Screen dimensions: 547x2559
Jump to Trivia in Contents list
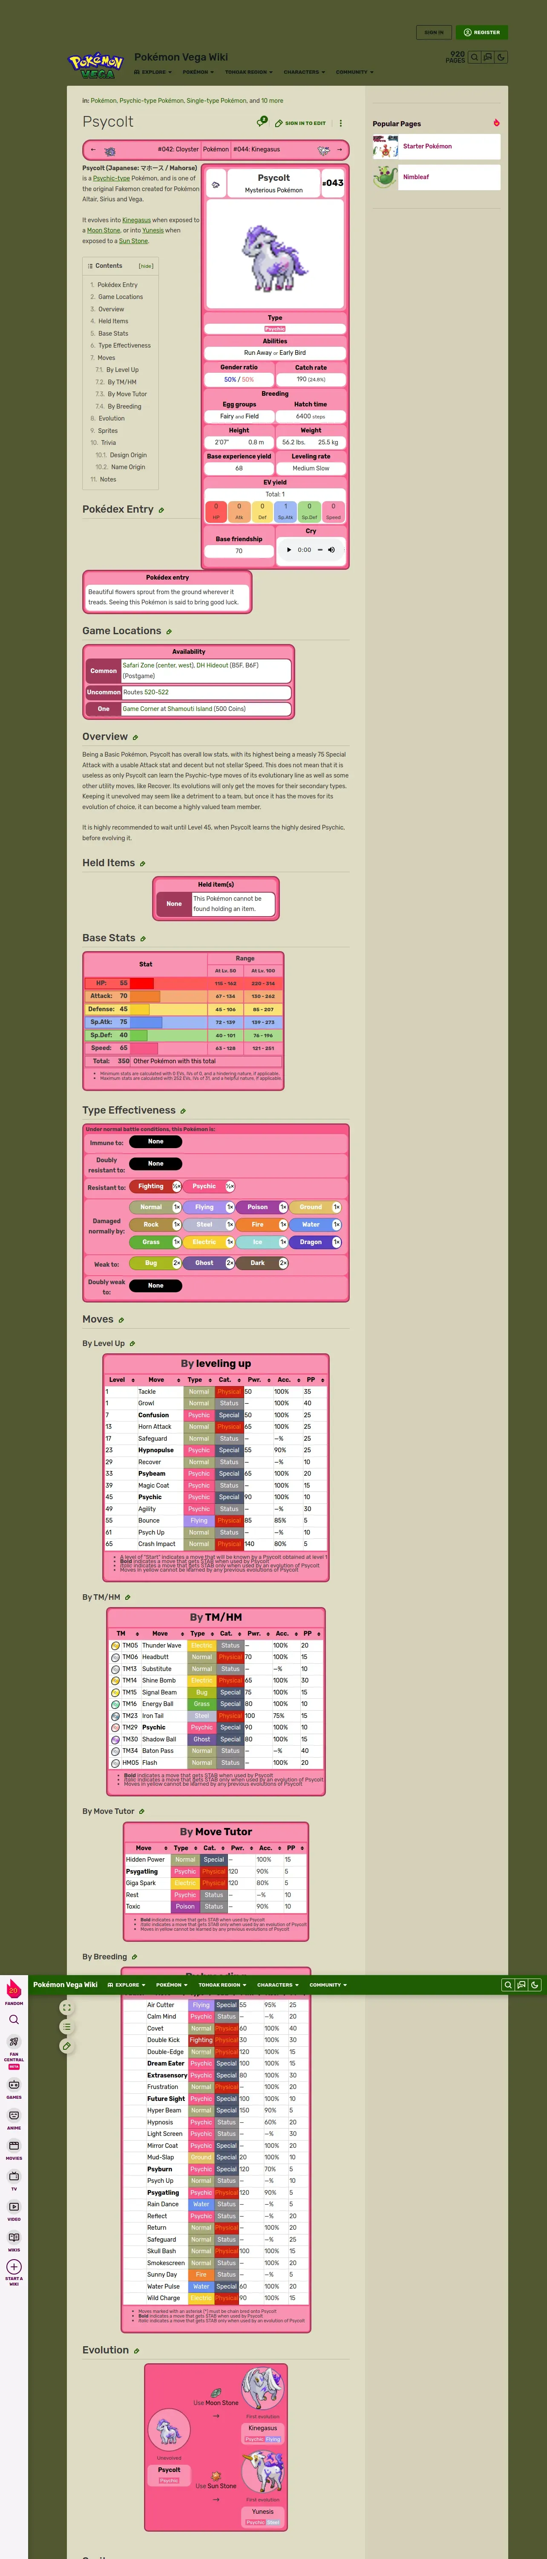108,443
